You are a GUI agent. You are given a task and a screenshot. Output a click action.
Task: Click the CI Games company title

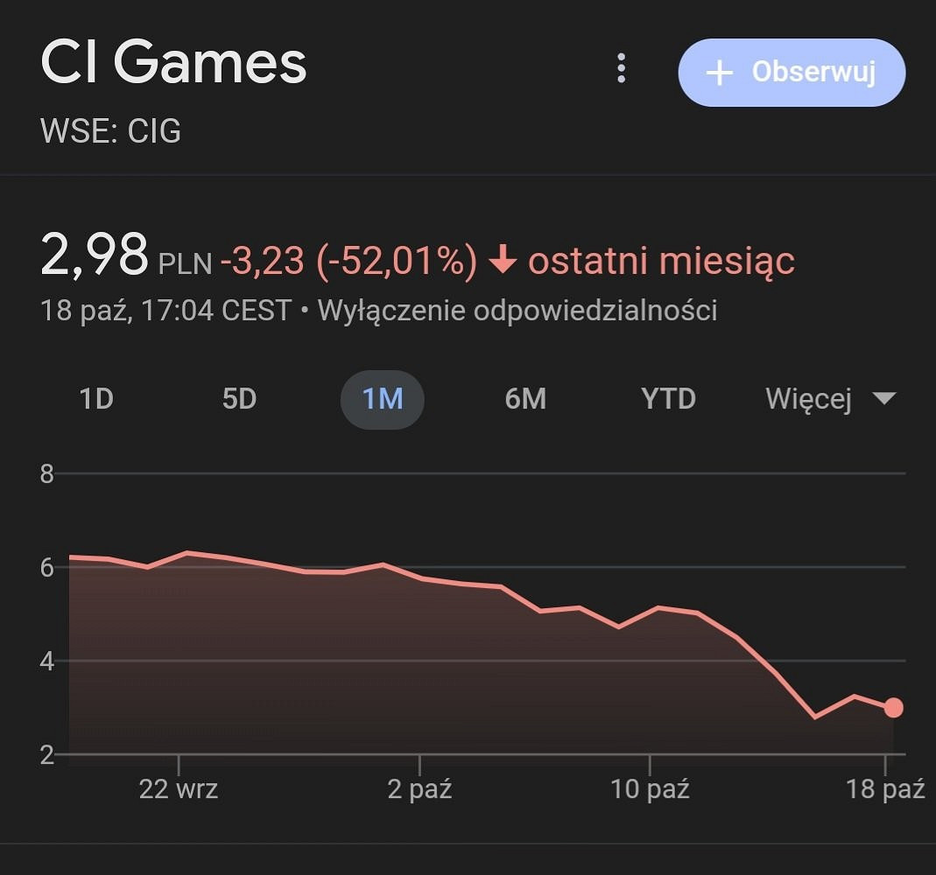pyautogui.click(x=173, y=63)
